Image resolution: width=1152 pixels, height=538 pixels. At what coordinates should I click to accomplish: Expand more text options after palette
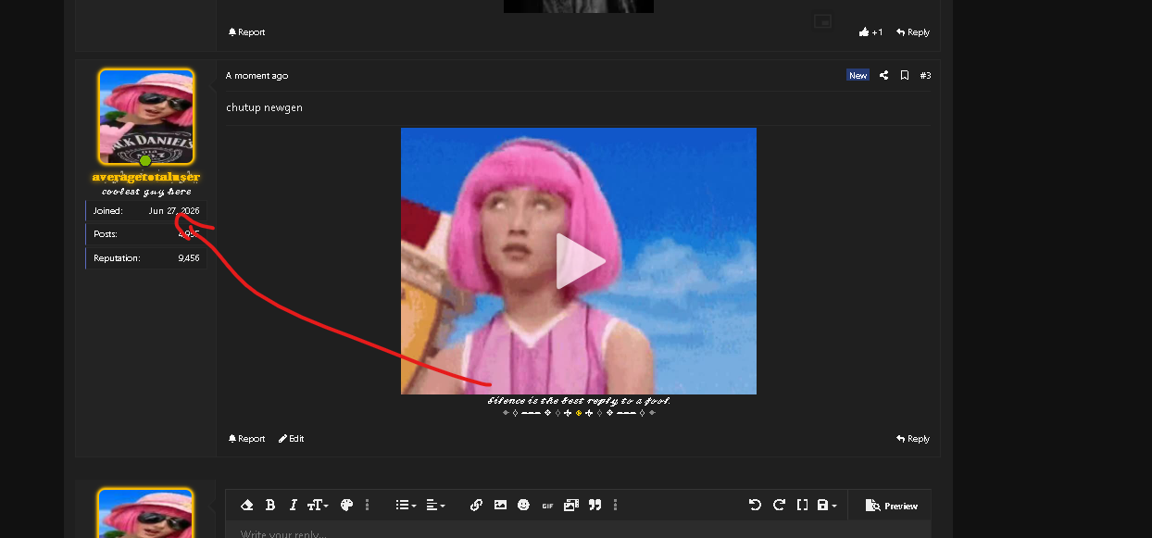point(368,505)
